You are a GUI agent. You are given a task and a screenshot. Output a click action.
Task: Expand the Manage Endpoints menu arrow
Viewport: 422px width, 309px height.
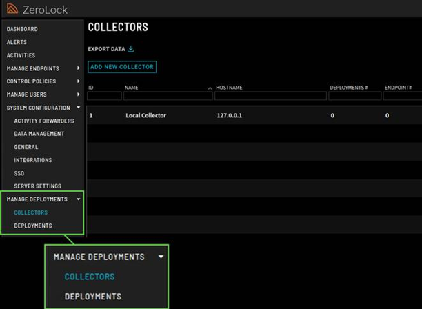(x=79, y=68)
